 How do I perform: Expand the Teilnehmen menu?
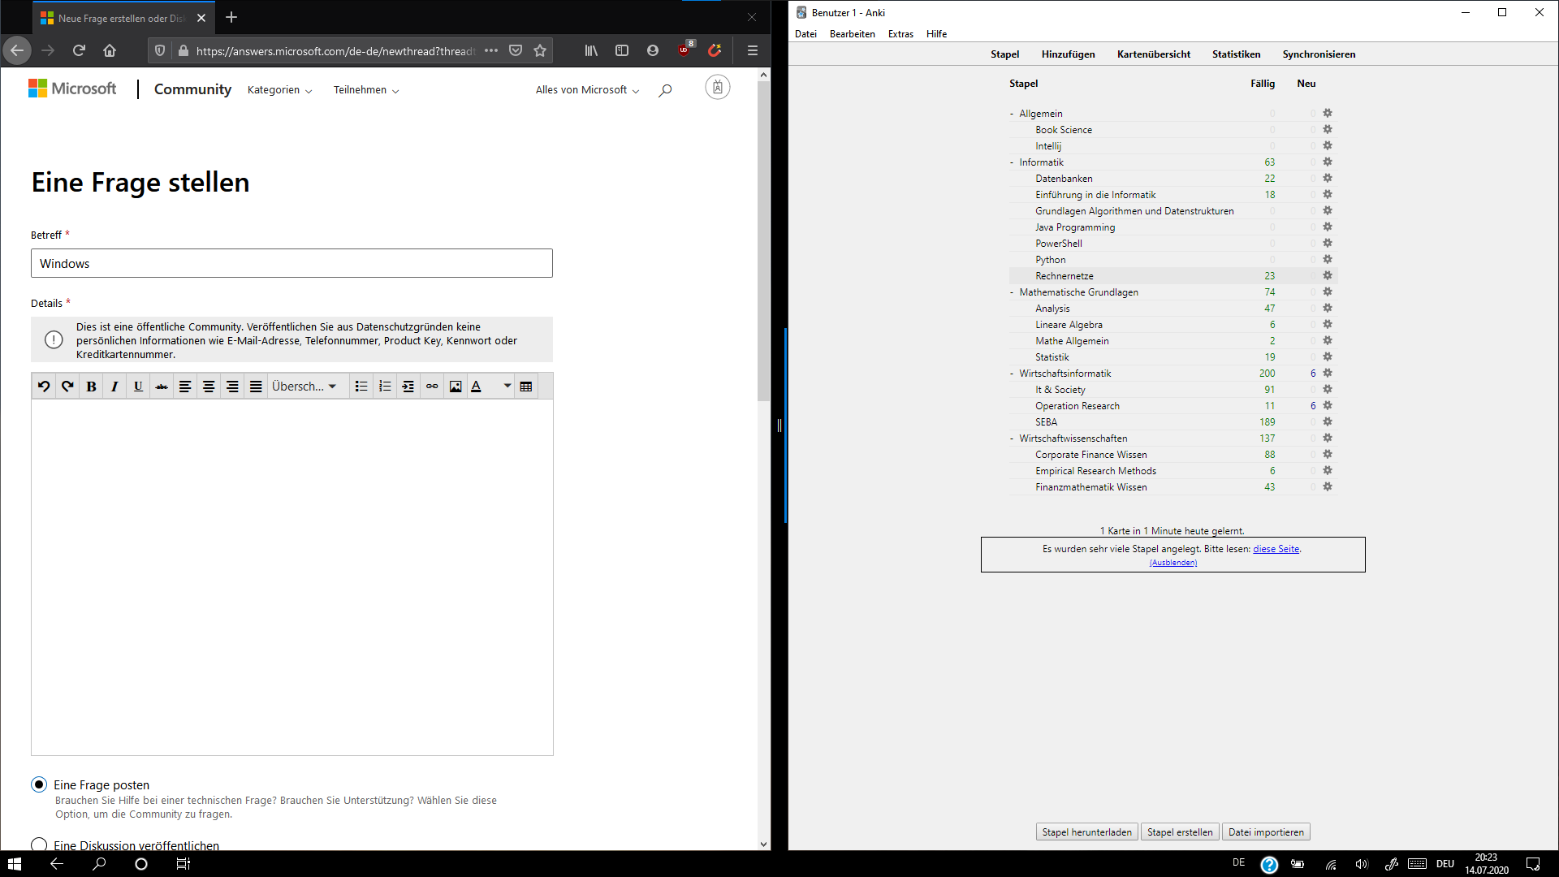[x=366, y=90]
